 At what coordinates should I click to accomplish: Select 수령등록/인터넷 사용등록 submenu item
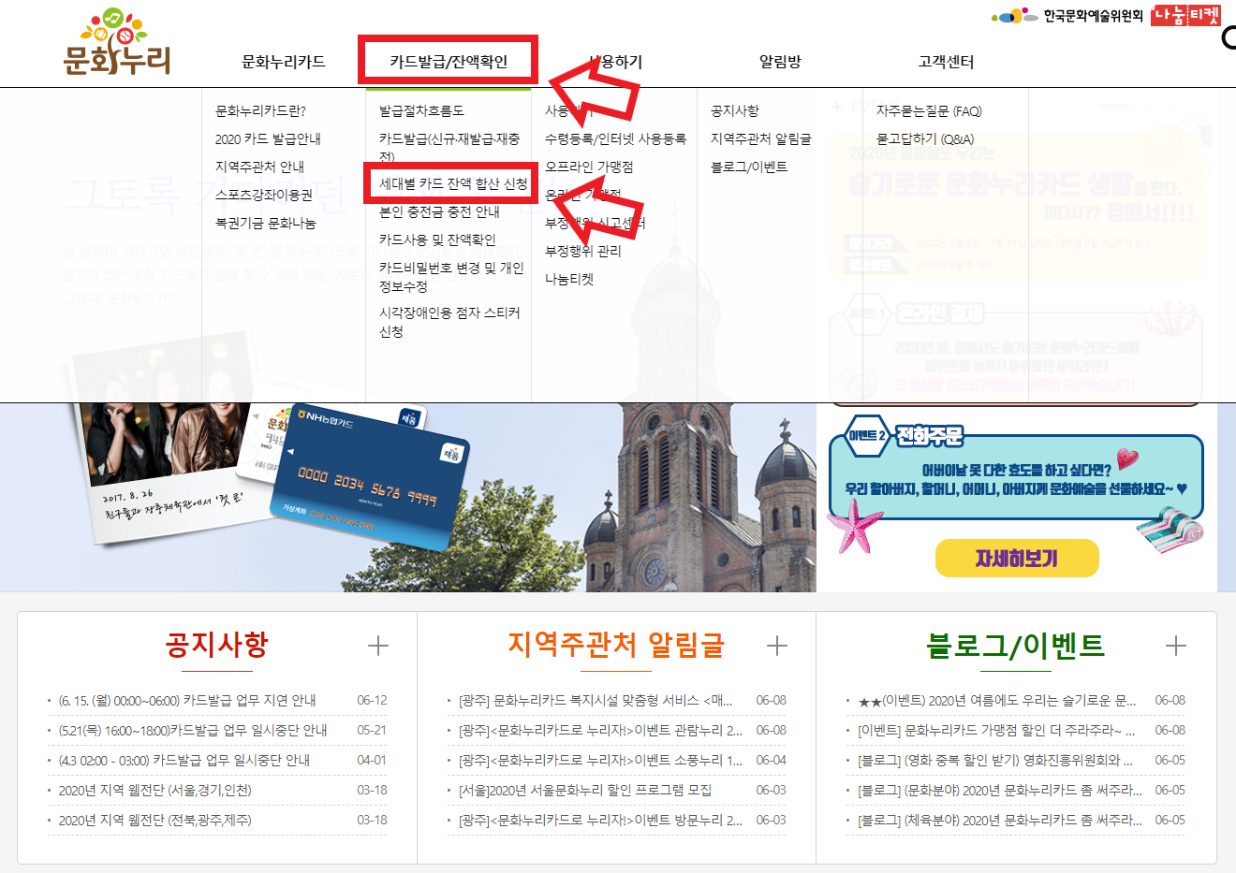pos(615,138)
